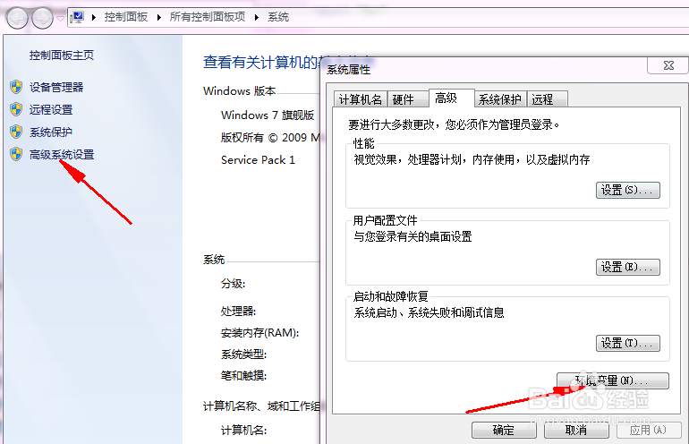
Task: Open 远程设置 from the sidebar
Action: [51, 109]
